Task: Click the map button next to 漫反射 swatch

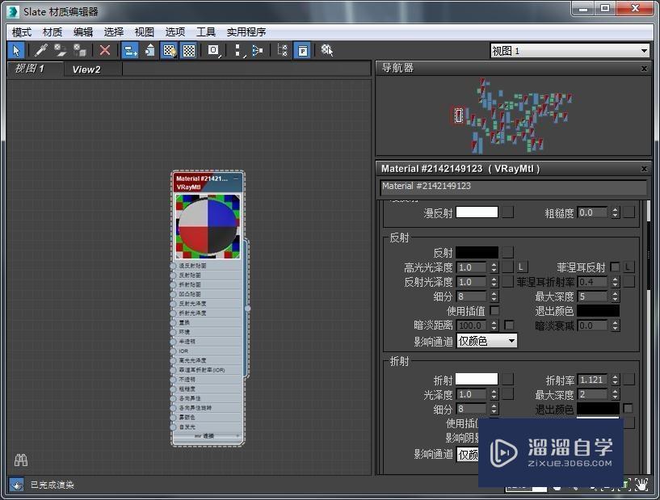Action: (507, 212)
